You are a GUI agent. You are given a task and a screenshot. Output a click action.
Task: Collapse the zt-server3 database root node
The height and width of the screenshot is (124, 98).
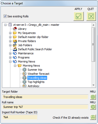coord(5,25)
